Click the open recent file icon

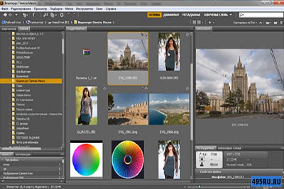268,23
